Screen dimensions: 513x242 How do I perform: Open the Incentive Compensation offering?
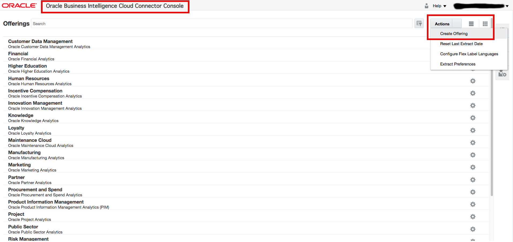35,91
